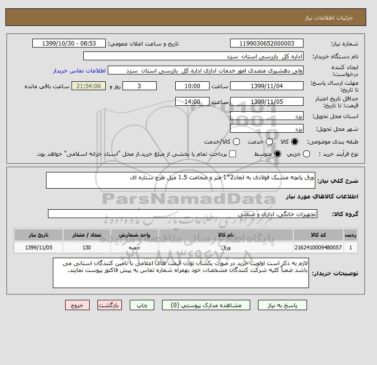Select the کالا/خدمت radio button

tap(236, 142)
